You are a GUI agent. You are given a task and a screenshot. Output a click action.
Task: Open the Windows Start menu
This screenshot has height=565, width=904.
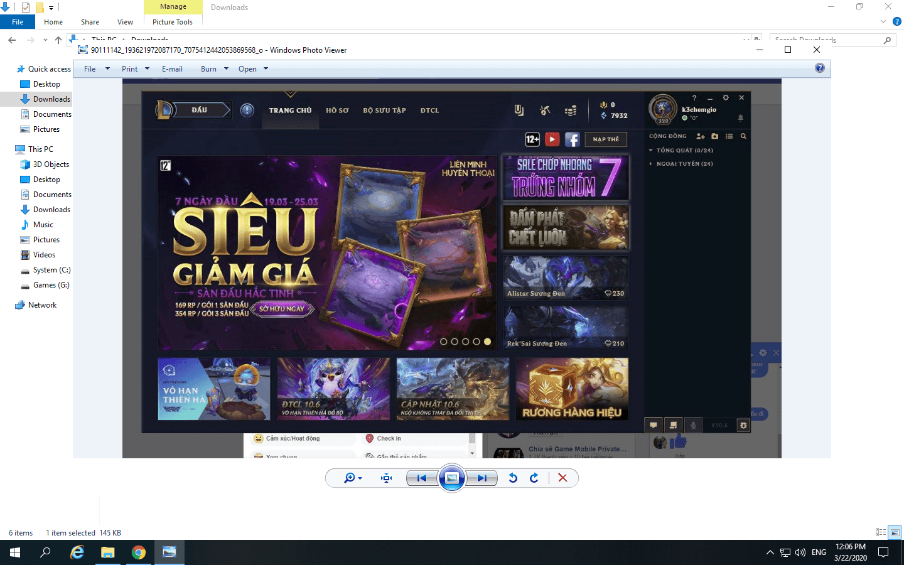[x=15, y=552]
